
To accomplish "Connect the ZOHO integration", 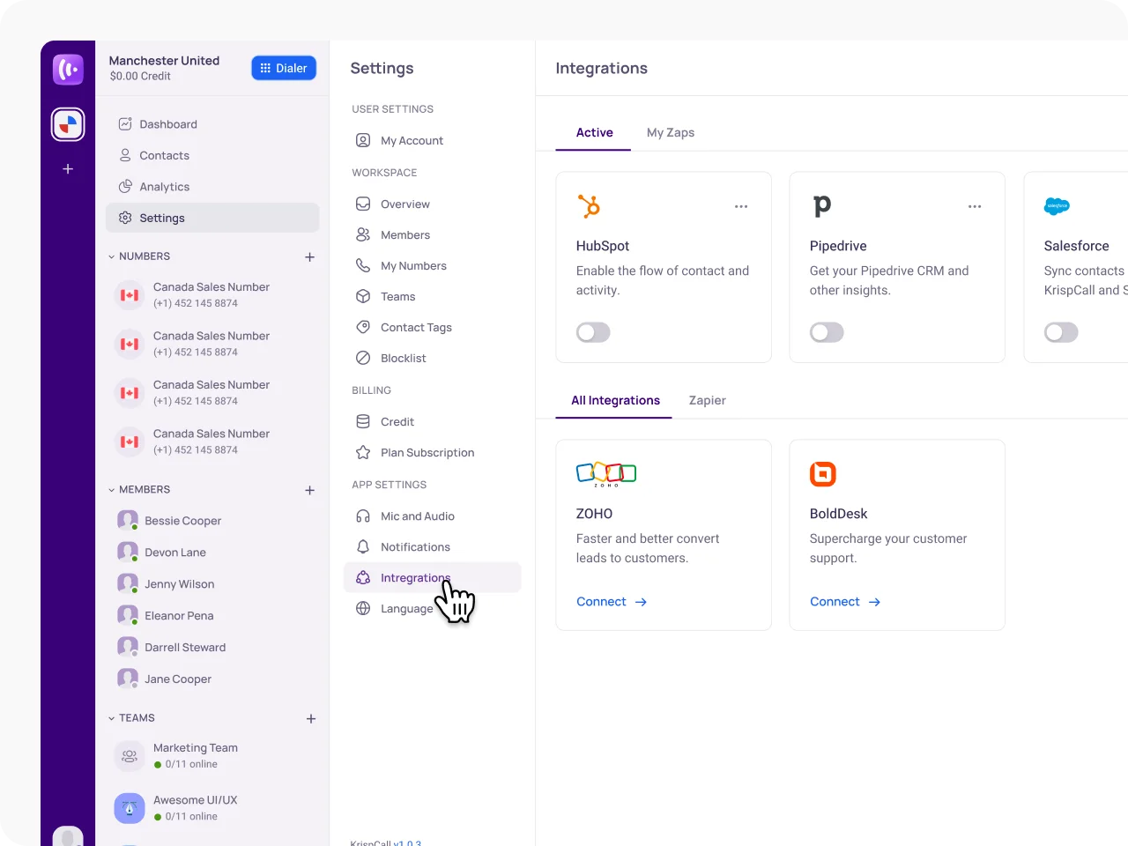I will point(612,602).
